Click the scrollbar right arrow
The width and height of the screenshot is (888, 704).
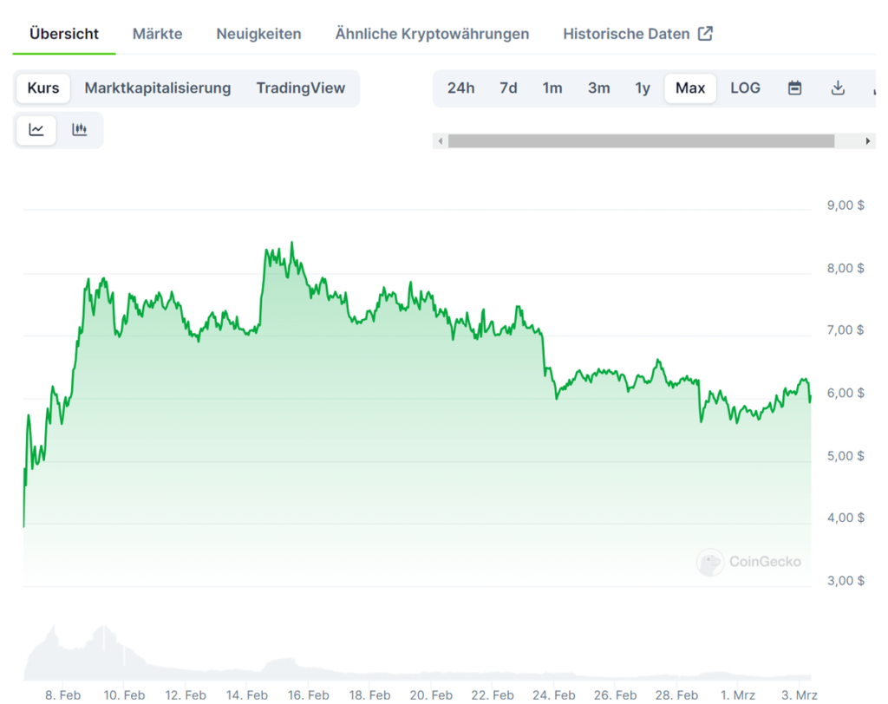tap(867, 141)
